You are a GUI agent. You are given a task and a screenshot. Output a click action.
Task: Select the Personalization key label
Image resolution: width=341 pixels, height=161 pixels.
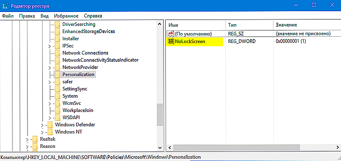78,75
